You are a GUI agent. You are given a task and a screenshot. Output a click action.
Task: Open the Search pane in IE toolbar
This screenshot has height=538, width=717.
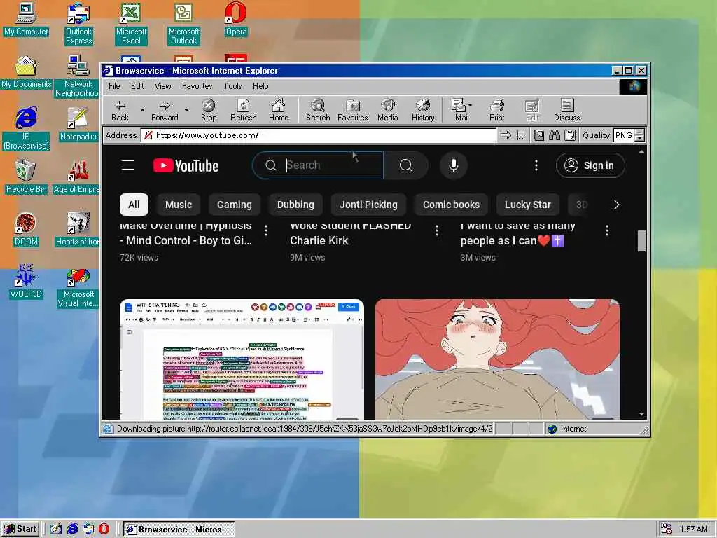tap(318, 110)
